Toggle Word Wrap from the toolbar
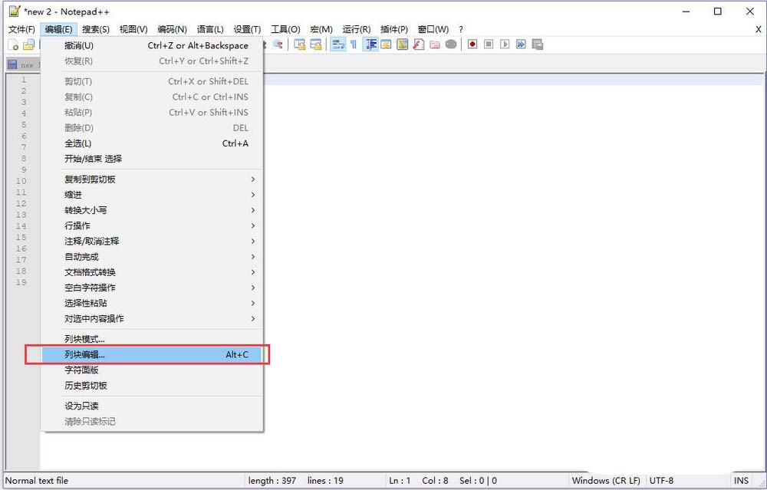This screenshot has height=490, width=767. tap(338, 44)
